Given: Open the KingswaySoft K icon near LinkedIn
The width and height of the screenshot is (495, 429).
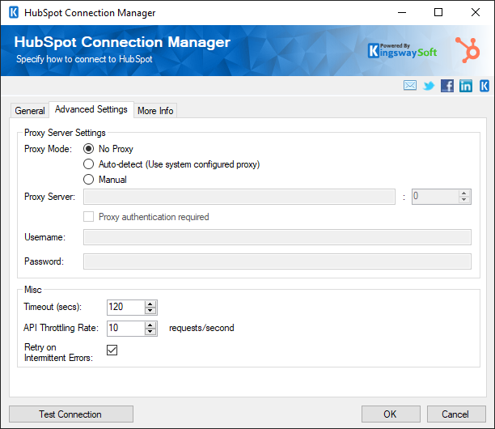Looking at the screenshot, I should pos(484,86).
